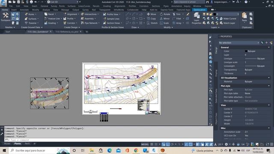Open the Toolspace palette

click(x=6, y=17)
